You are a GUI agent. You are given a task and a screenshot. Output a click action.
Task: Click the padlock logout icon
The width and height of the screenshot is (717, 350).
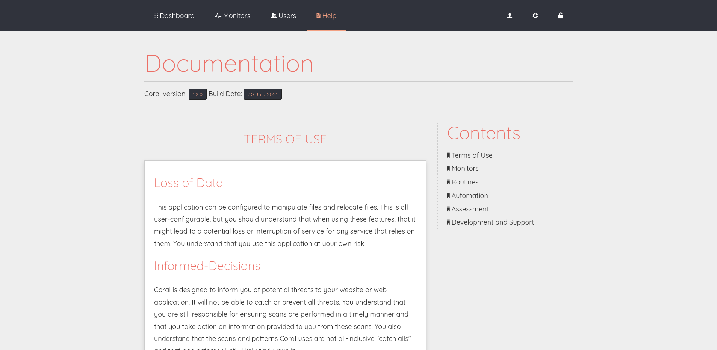point(560,15)
